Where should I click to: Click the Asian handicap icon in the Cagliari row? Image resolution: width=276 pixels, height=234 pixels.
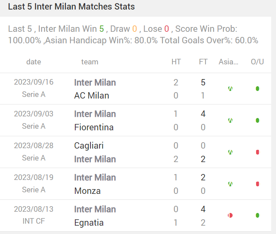[230, 152]
